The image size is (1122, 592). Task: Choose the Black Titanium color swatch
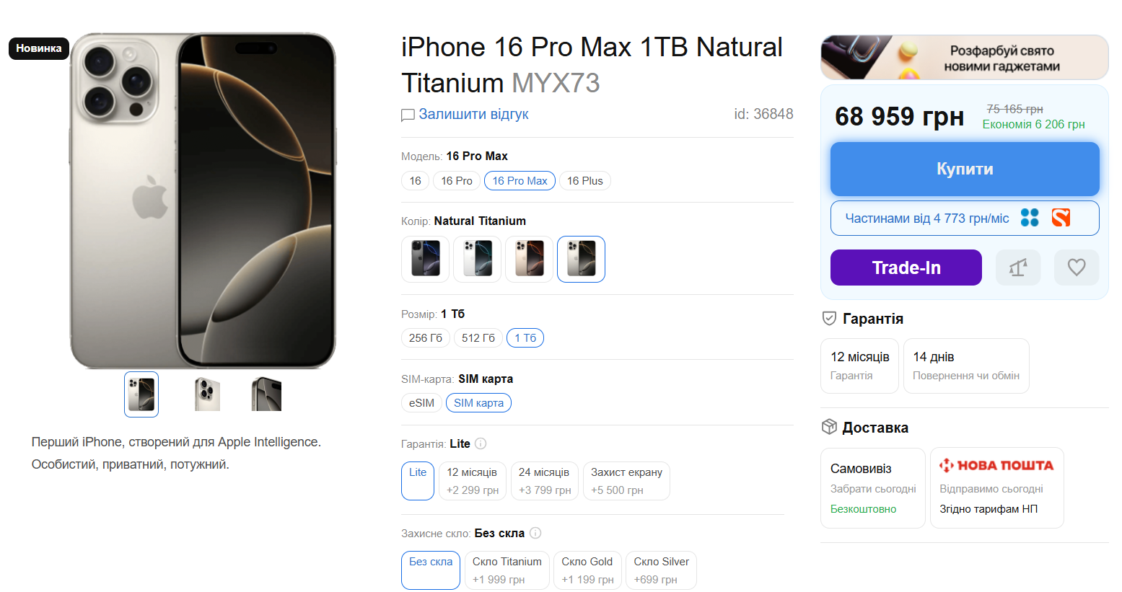click(425, 259)
